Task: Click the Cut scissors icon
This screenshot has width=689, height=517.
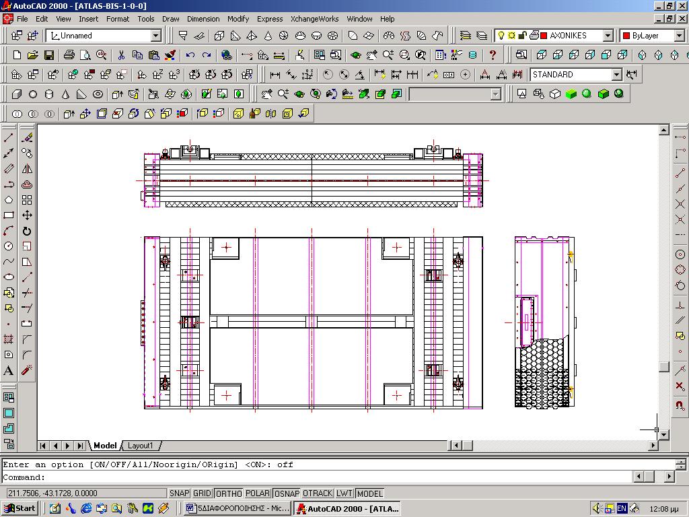Action: pyautogui.click(x=121, y=55)
